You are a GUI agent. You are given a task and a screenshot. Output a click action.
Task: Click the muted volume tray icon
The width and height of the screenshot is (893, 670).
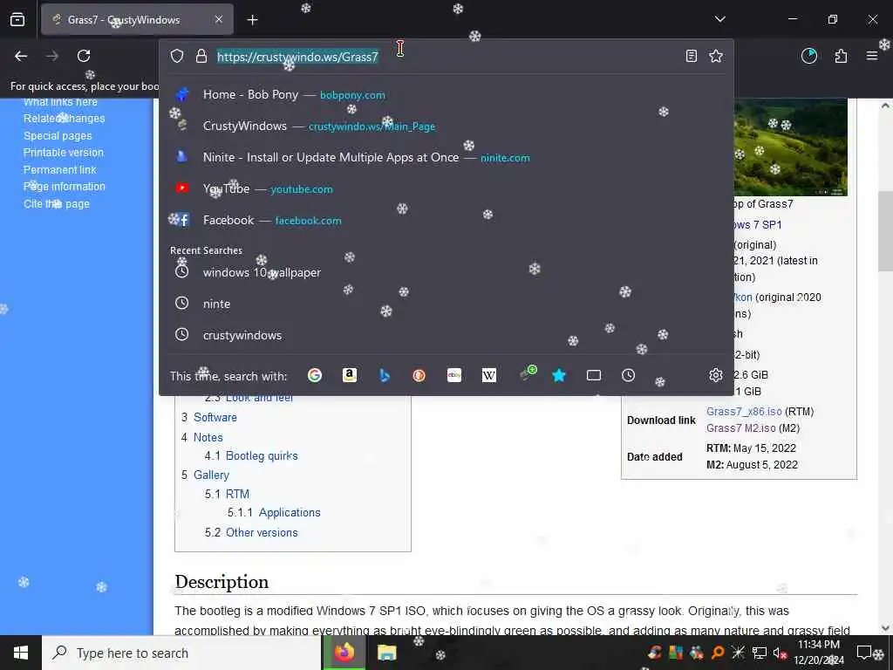pos(779,653)
